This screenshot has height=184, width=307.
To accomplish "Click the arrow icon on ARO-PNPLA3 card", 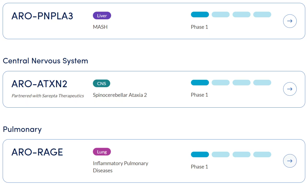I will click(x=290, y=21).
